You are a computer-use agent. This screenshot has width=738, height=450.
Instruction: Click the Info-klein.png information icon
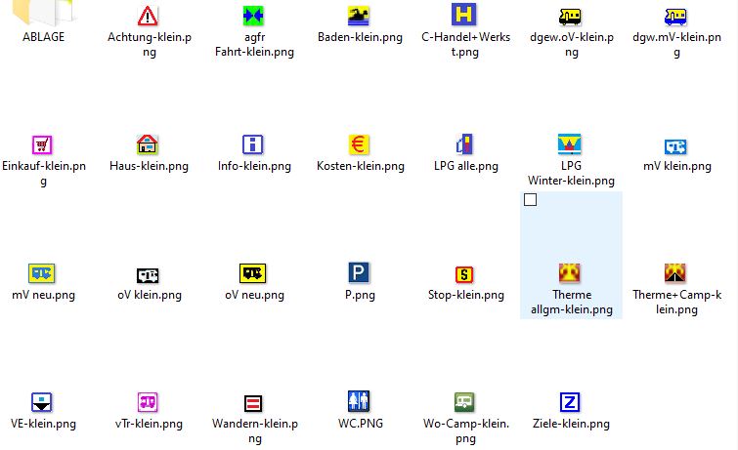(x=253, y=144)
